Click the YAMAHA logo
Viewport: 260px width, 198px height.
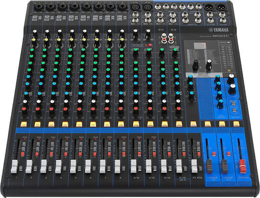(x=219, y=30)
